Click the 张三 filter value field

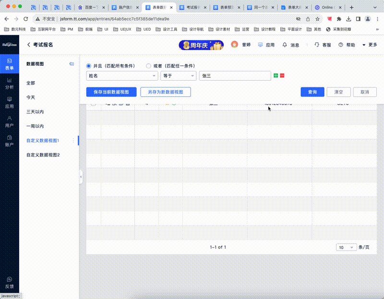(235, 76)
